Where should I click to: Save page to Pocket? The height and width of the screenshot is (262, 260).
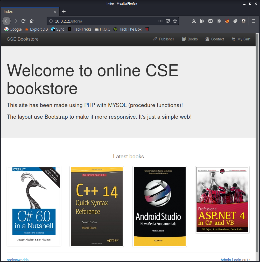click(168, 21)
